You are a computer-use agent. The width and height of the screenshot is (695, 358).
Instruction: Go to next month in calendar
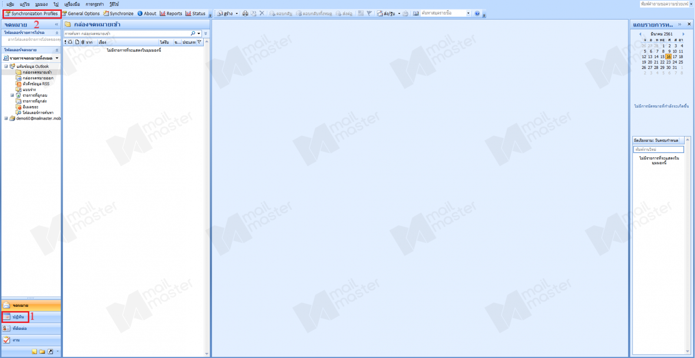(683, 34)
